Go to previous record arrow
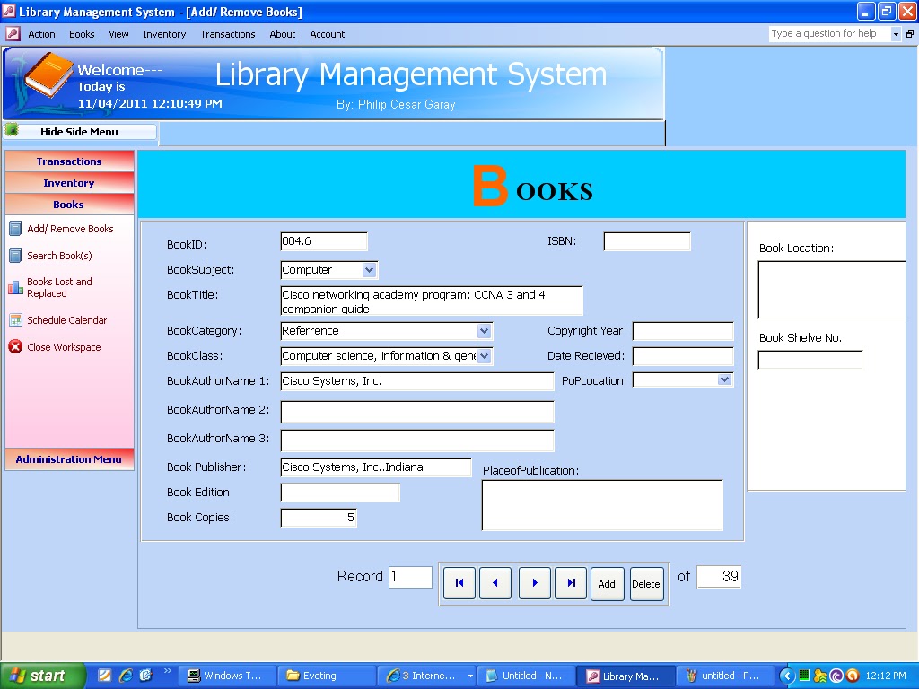This screenshot has height=689, width=919. click(495, 583)
